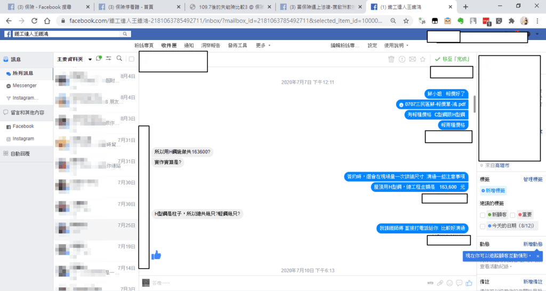The width and height of the screenshot is (546, 291).
Task: Mark conversation unread with envelope icon
Action: (x=412, y=59)
